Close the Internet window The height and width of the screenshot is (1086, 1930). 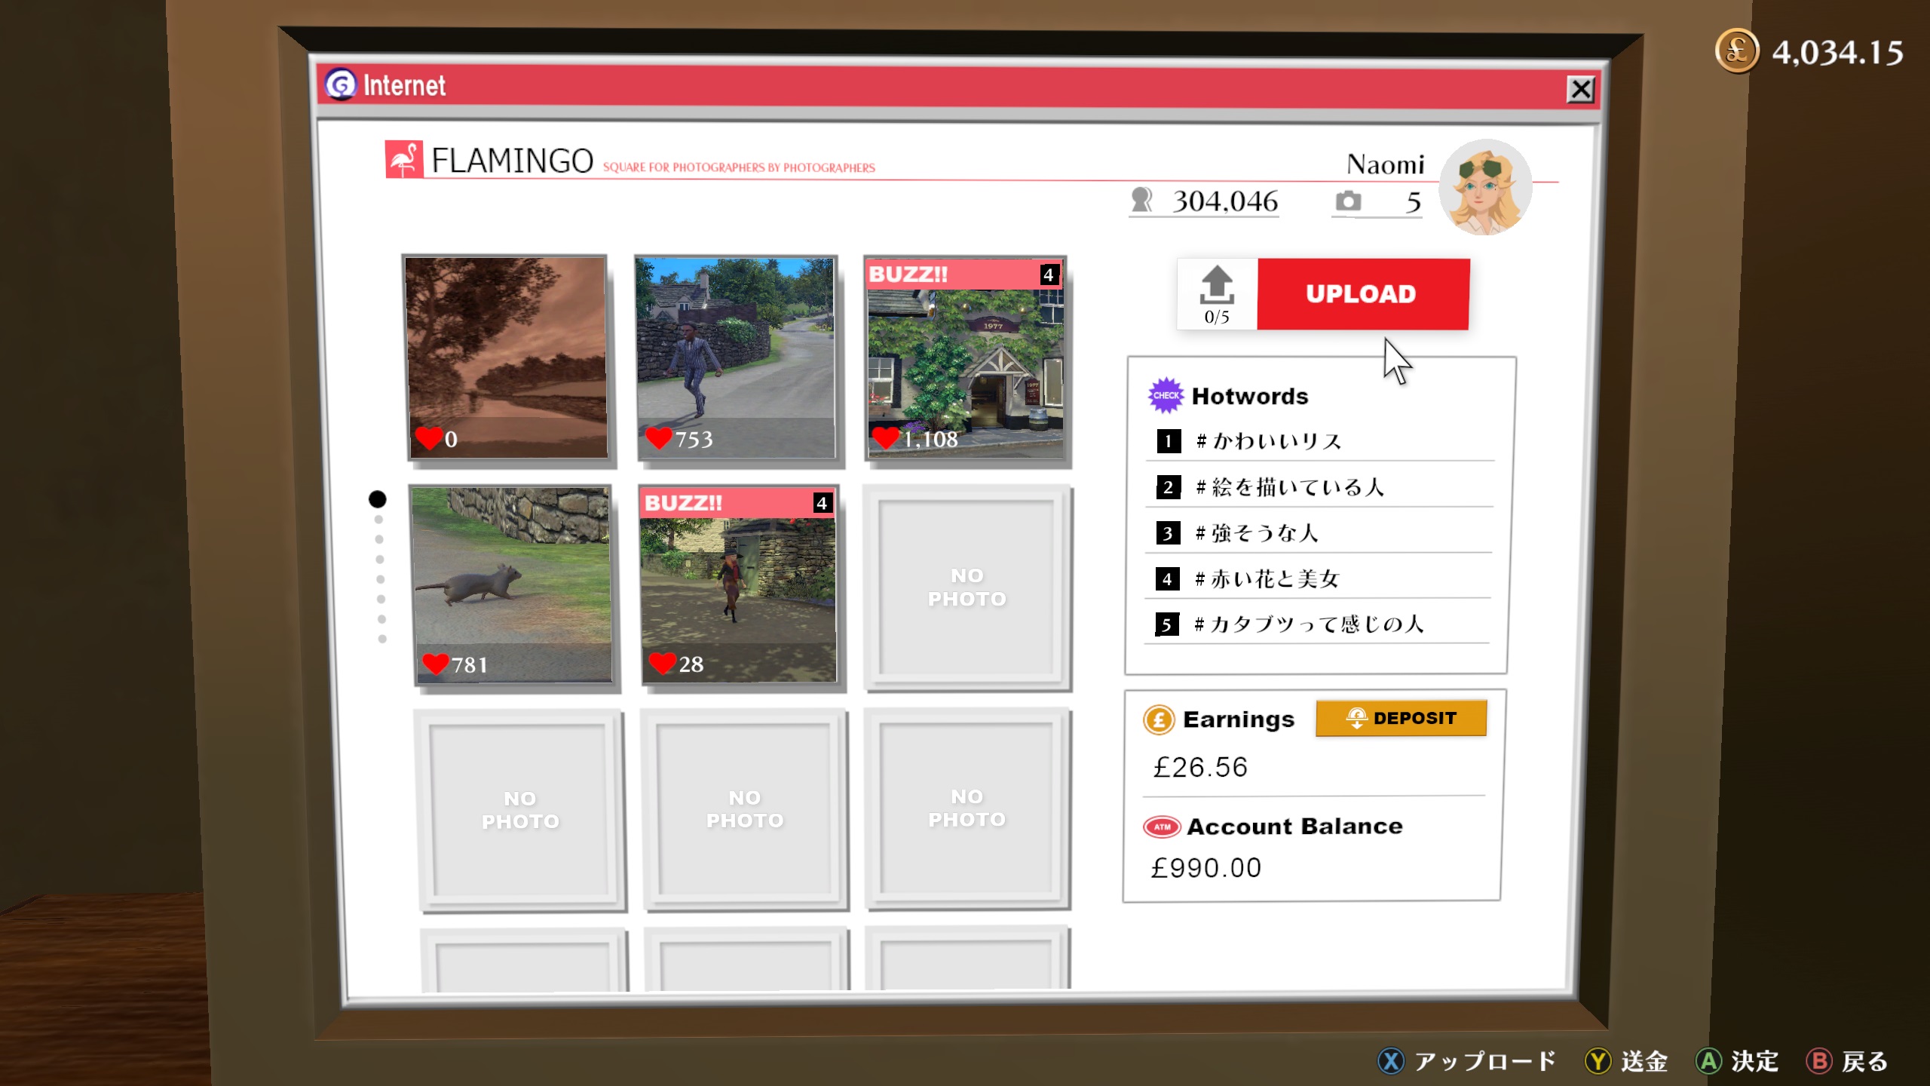(x=1580, y=90)
